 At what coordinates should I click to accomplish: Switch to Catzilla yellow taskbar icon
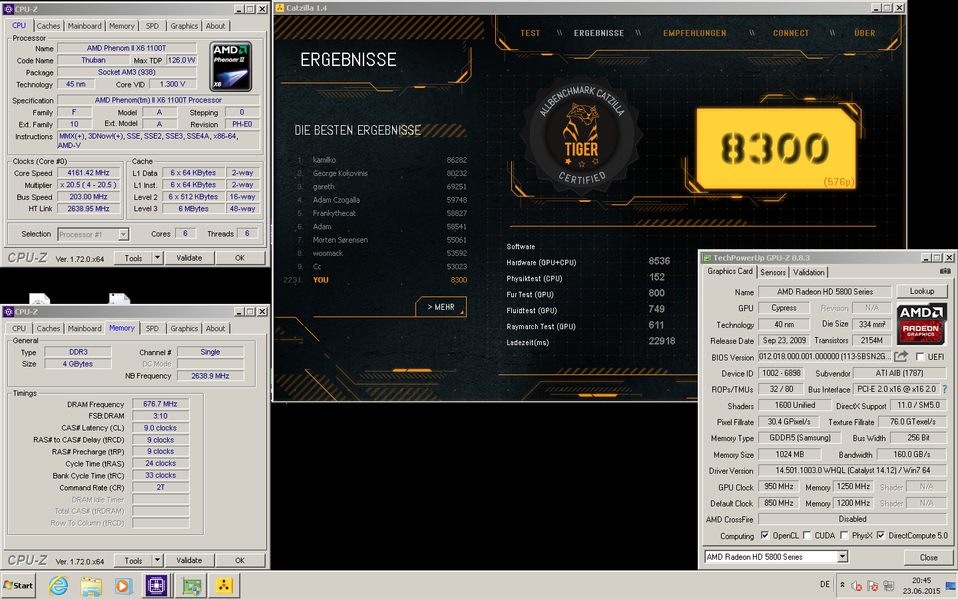[224, 586]
